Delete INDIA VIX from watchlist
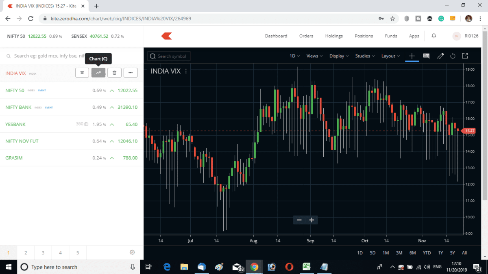 coord(114,73)
